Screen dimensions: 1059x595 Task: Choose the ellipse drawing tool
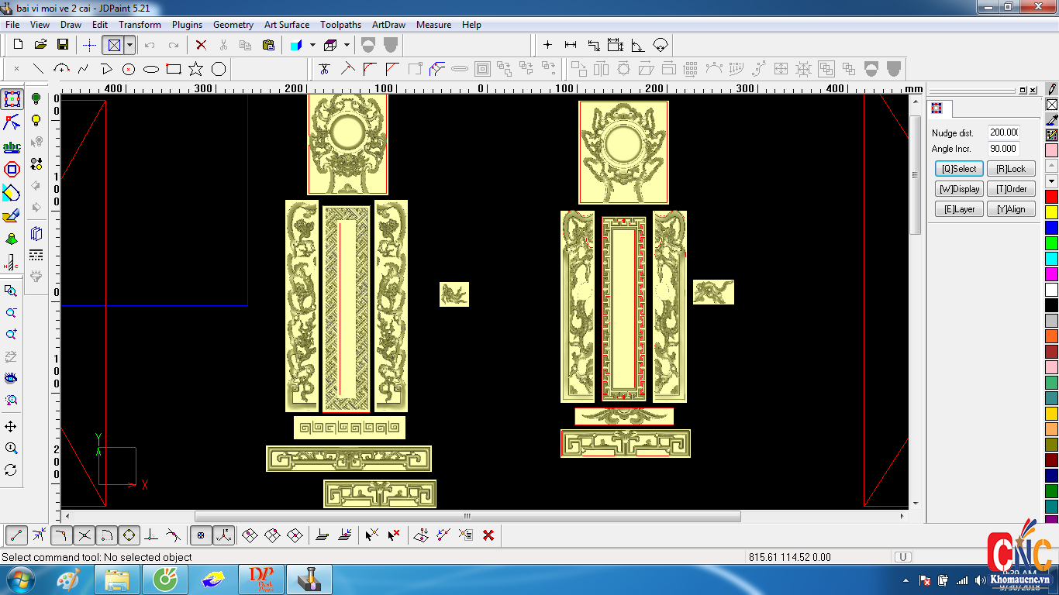[151, 69]
